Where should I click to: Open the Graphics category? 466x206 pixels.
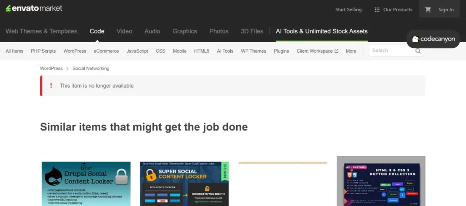click(185, 31)
